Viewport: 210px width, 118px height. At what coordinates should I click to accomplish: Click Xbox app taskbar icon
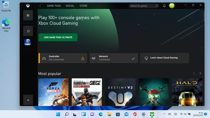pyautogui.click(x=152, y=114)
